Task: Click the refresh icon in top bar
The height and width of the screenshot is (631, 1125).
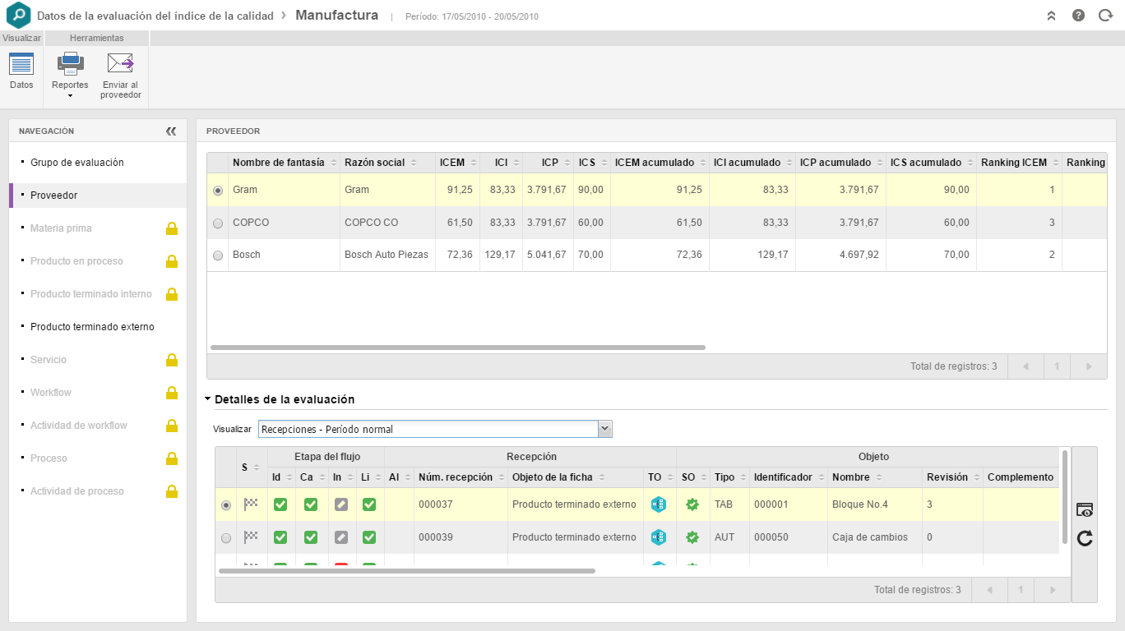Action: click(1105, 16)
